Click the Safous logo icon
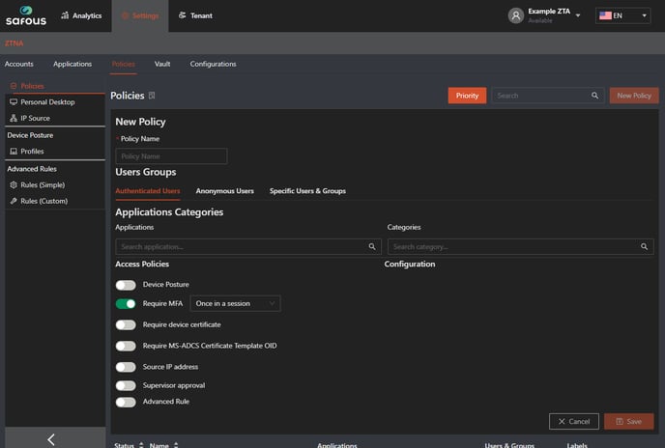Screen dimensions: 665x448 (25, 15)
